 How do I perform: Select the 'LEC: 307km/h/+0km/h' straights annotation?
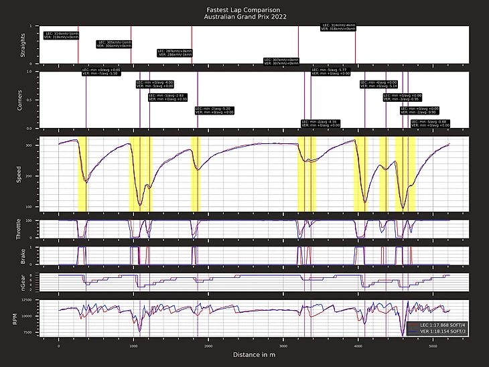click(x=281, y=60)
